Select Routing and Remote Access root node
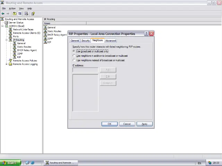Image resolution: width=222 pixels, height=166 pixels. coord(19,19)
